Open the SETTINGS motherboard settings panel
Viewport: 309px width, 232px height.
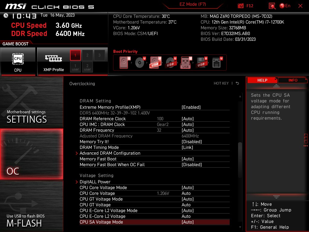click(31, 102)
